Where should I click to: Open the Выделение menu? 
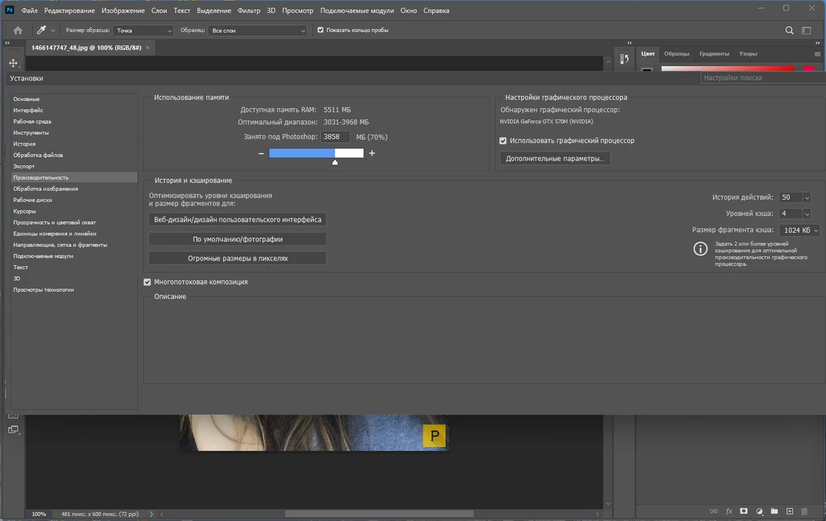(214, 11)
